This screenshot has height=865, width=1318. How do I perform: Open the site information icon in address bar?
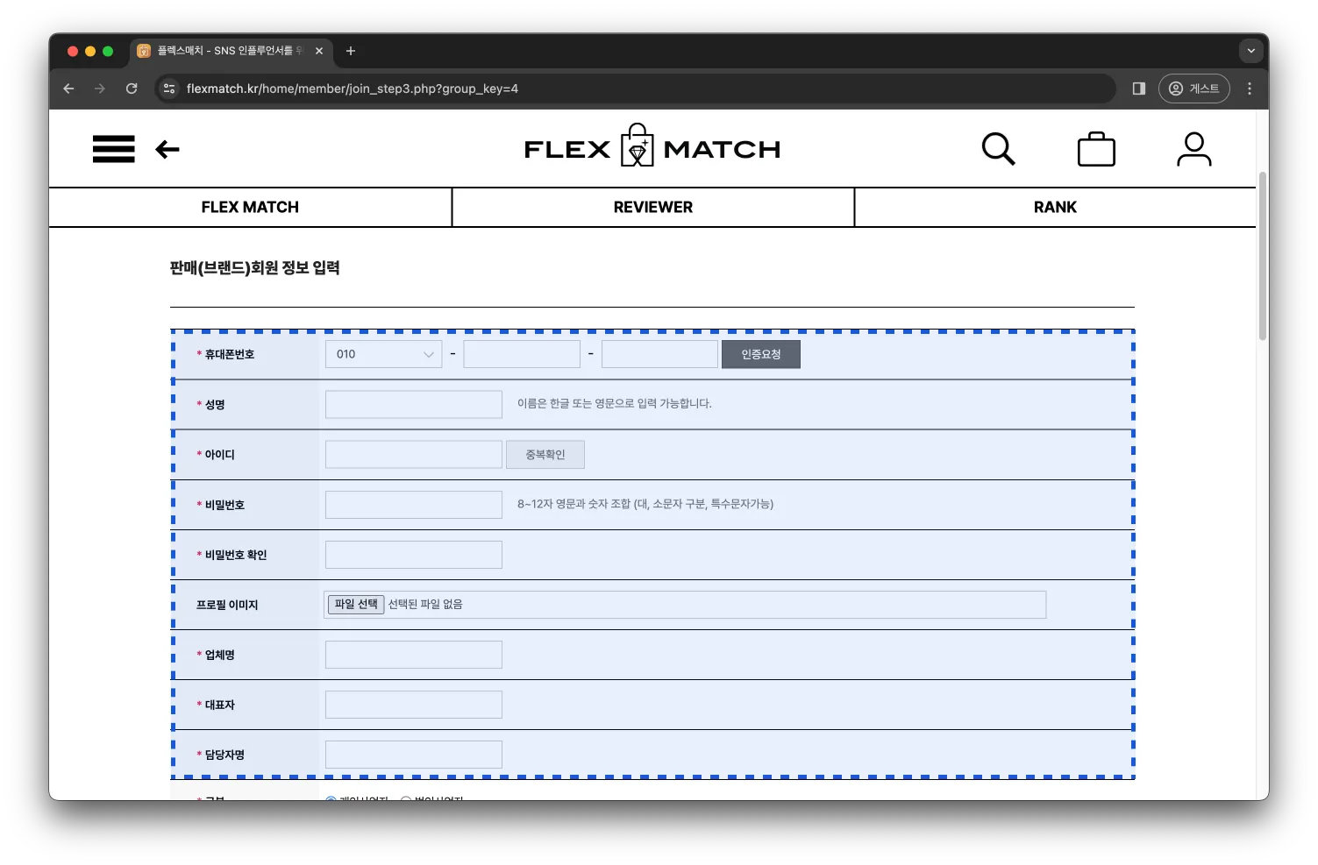169,89
